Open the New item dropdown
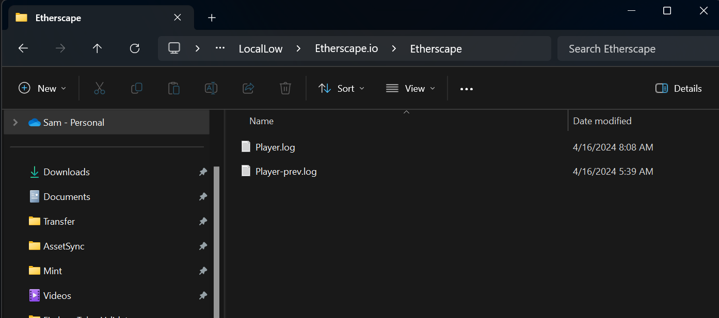The height and width of the screenshot is (318, 719). tap(42, 89)
